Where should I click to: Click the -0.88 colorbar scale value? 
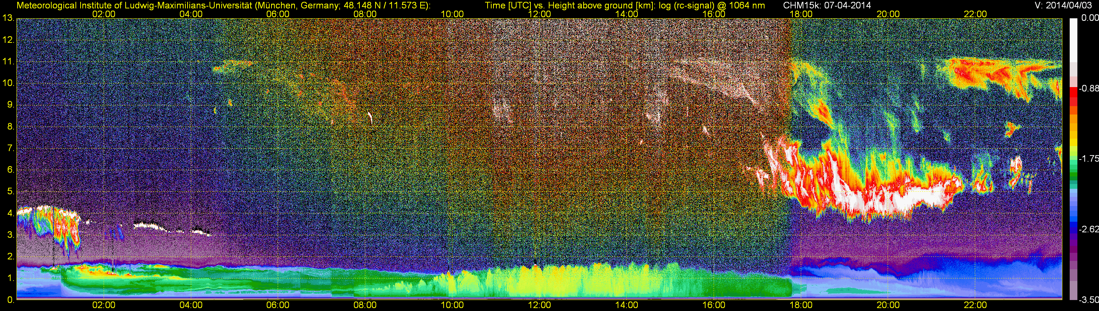click(x=1088, y=89)
